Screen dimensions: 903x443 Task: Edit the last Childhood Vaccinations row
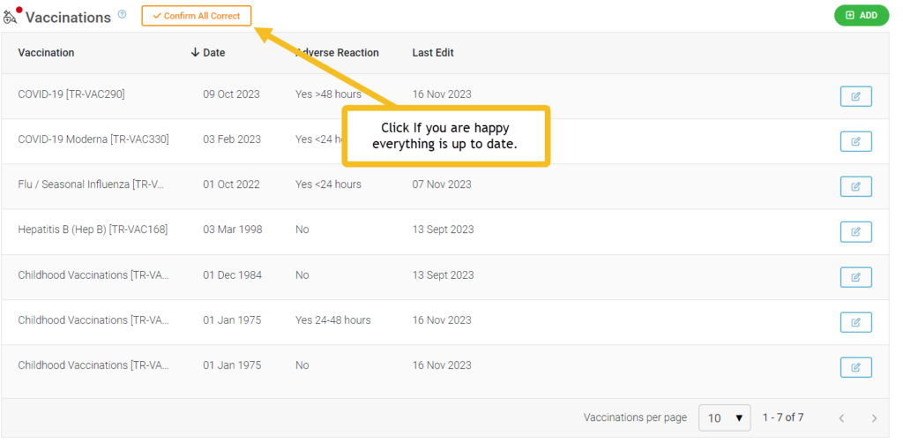[855, 367]
